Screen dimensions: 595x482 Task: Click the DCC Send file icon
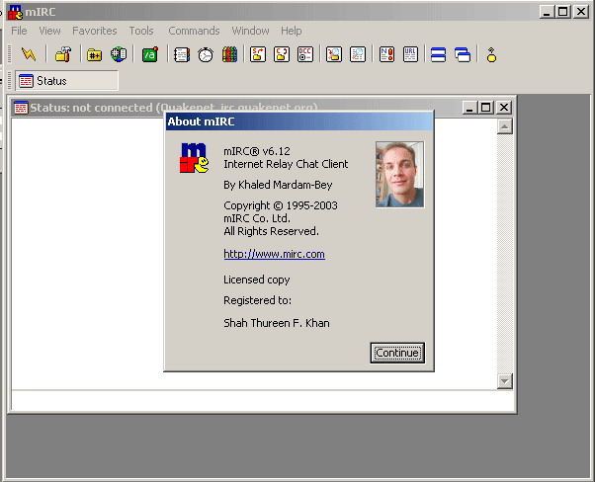point(258,54)
